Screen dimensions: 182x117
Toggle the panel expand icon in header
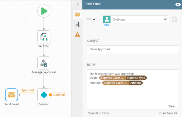pyautogui.click(x=178, y=4)
